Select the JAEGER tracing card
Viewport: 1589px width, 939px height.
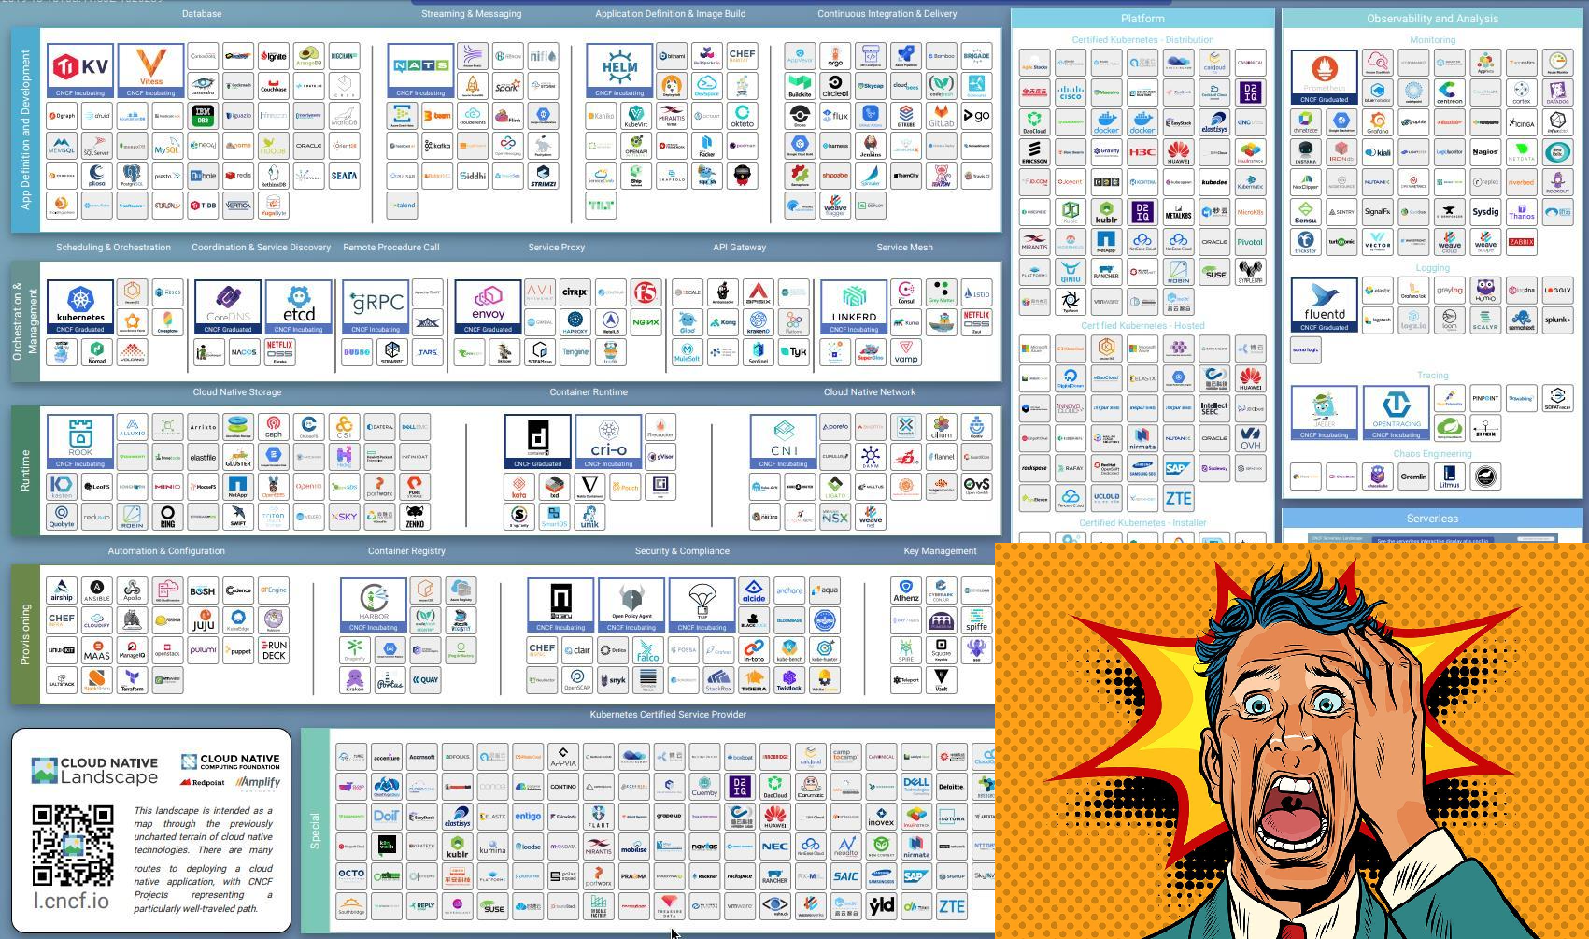pyautogui.click(x=1324, y=412)
